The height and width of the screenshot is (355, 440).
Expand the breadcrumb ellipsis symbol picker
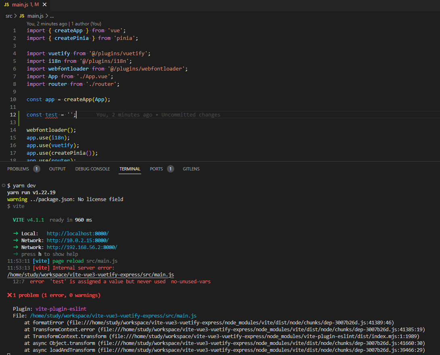tap(52, 16)
